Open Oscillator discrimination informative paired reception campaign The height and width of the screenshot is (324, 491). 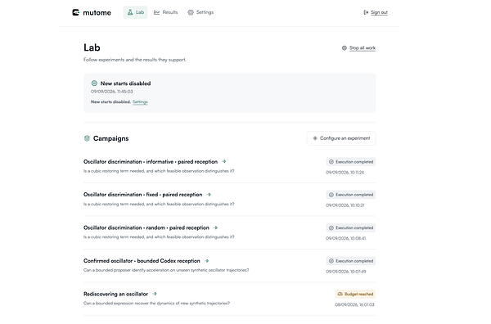(x=151, y=162)
